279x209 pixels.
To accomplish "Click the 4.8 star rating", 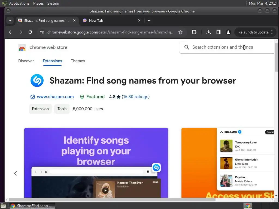I will pos(115,97).
